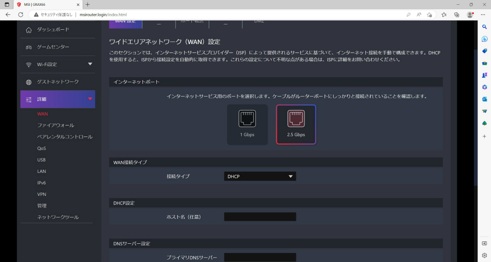Select the 2.5 Gbps internet port
491x262 pixels.
point(296,125)
